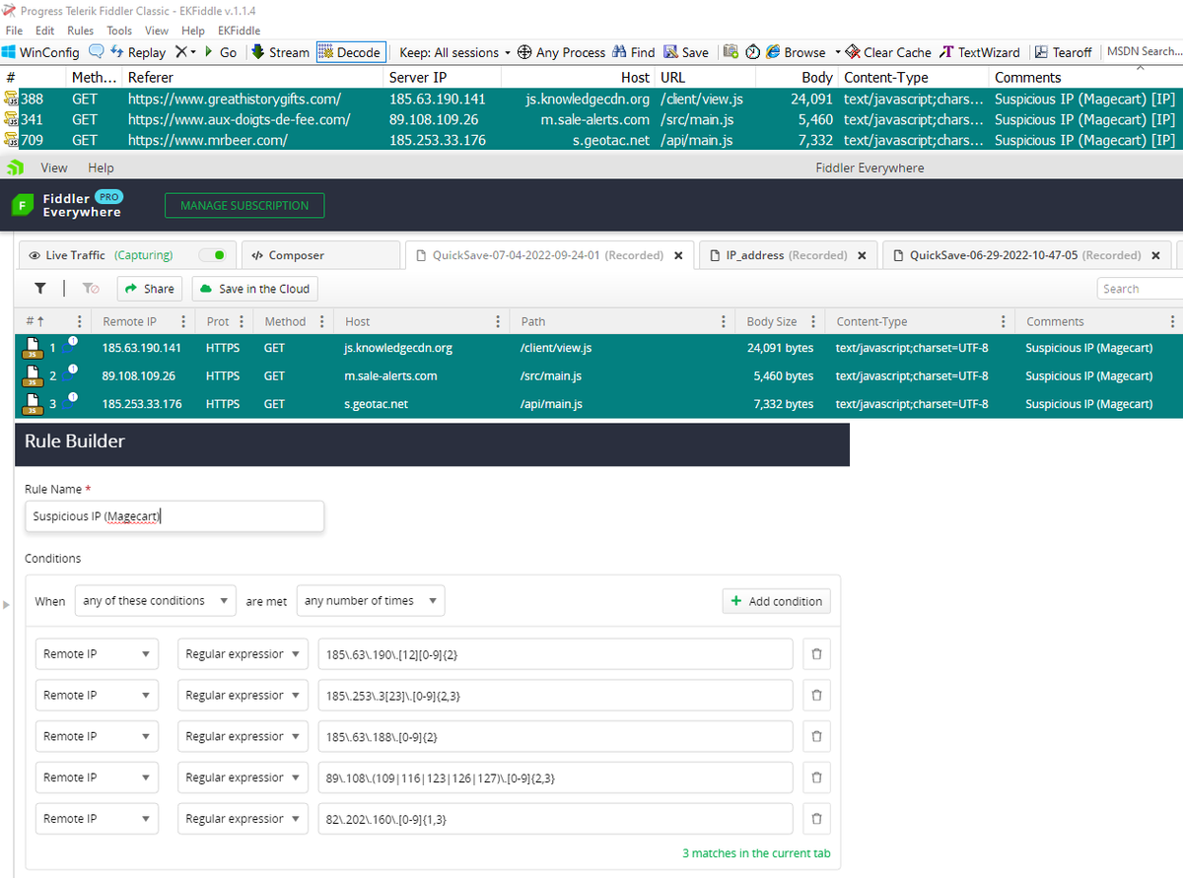Click the Manage Subscription button

(x=244, y=206)
